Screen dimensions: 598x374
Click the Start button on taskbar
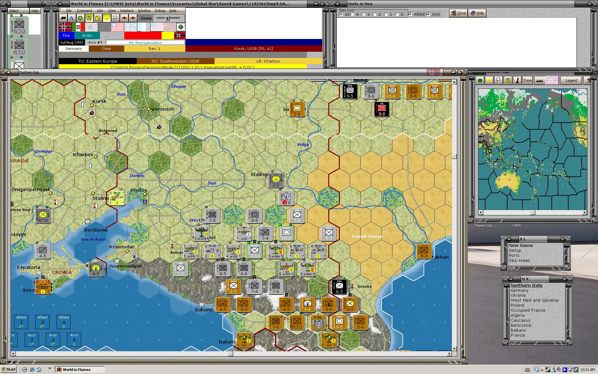(x=9, y=369)
